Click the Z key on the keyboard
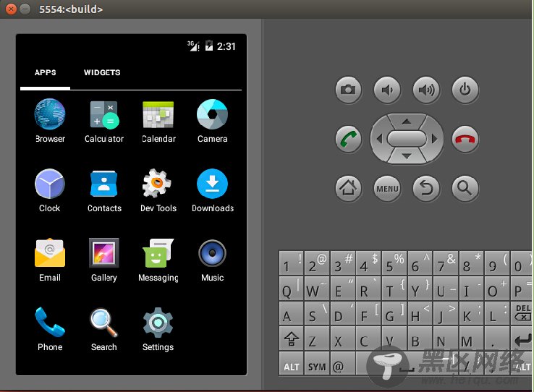The height and width of the screenshot is (392, 534). (317, 338)
